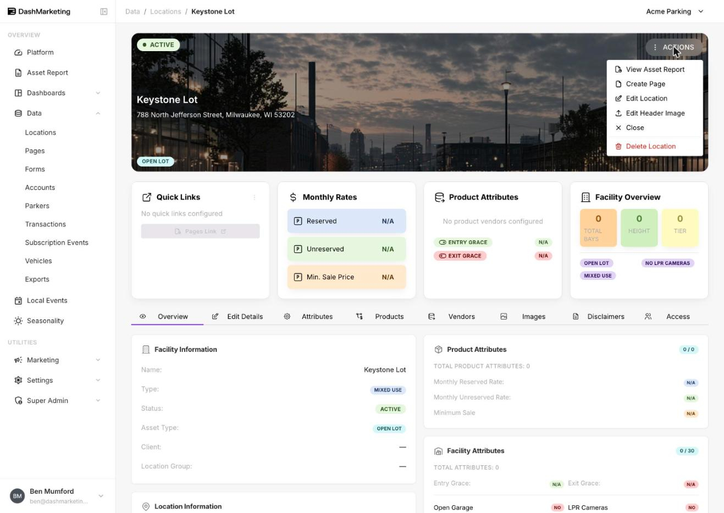Select View Asset Report menu item
This screenshot has width=724, height=513.
tap(655, 69)
